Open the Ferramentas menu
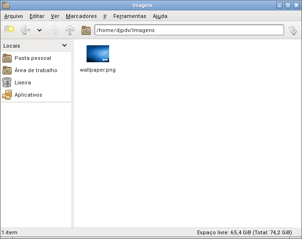The width and height of the screenshot is (302, 239). click(130, 16)
